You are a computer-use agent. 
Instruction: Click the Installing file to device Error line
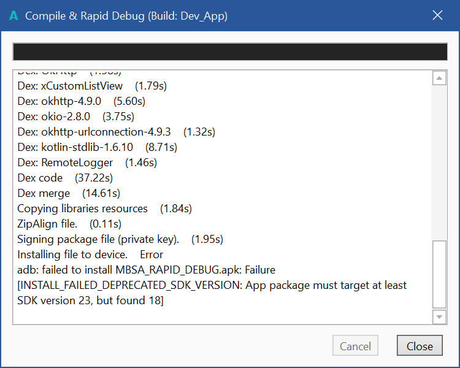point(90,255)
